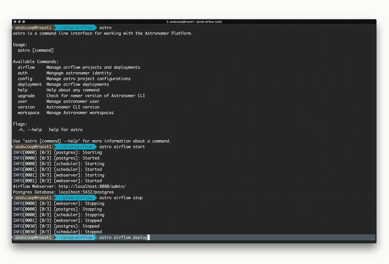Click the 'localhost:5432/postgres' database address
Screen dimensions: 389x264
(86, 192)
